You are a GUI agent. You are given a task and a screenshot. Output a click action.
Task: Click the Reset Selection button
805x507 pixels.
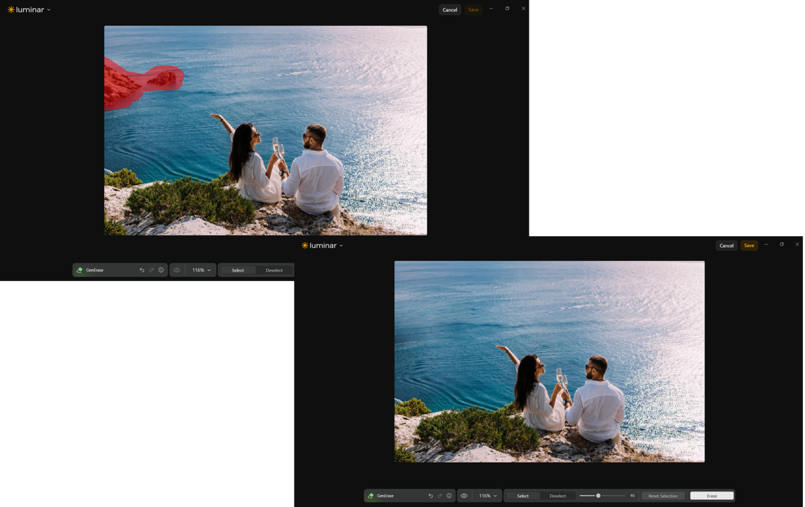click(663, 496)
